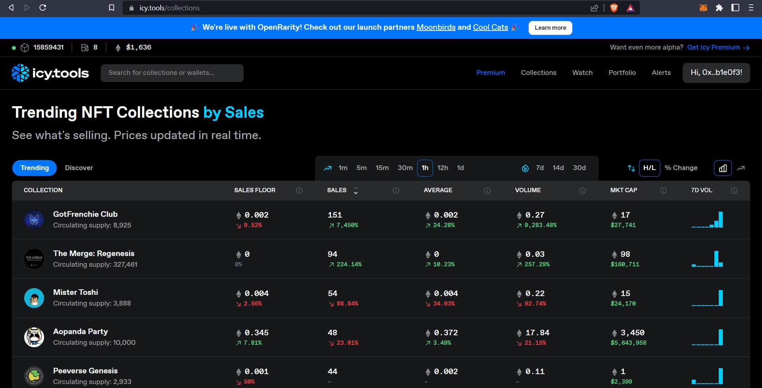Screen dimensions: 762x388
Task: Click the COLLECTION column header
Action: pyautogui.click(x=43, y=191)
